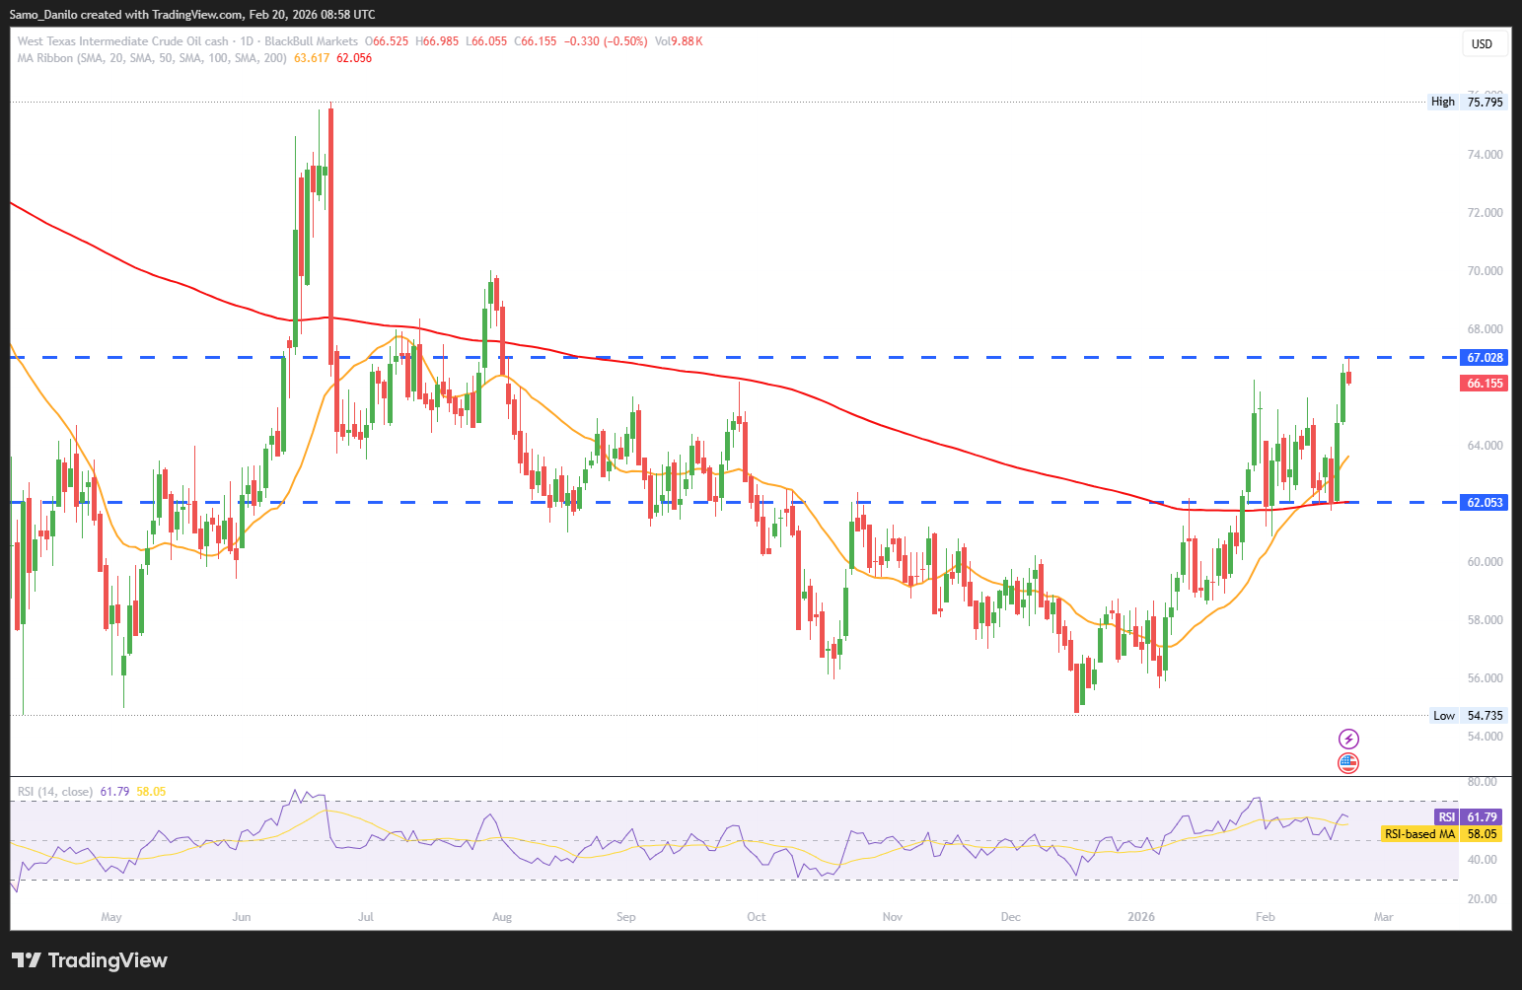
Task: Click the Low 54.735 price marker
Action: (x=1468, y=716)
